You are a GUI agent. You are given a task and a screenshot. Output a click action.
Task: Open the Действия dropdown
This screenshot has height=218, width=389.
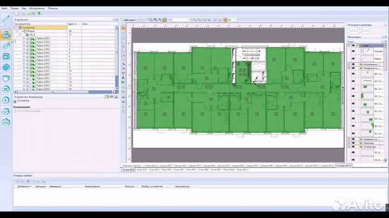(129, 19)
